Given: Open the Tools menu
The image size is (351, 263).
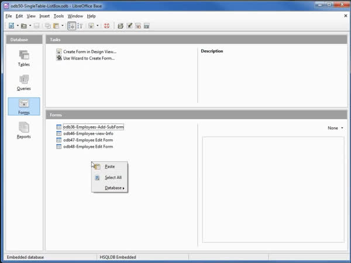Looking at the screenshot, I should (x=58, y=16).
